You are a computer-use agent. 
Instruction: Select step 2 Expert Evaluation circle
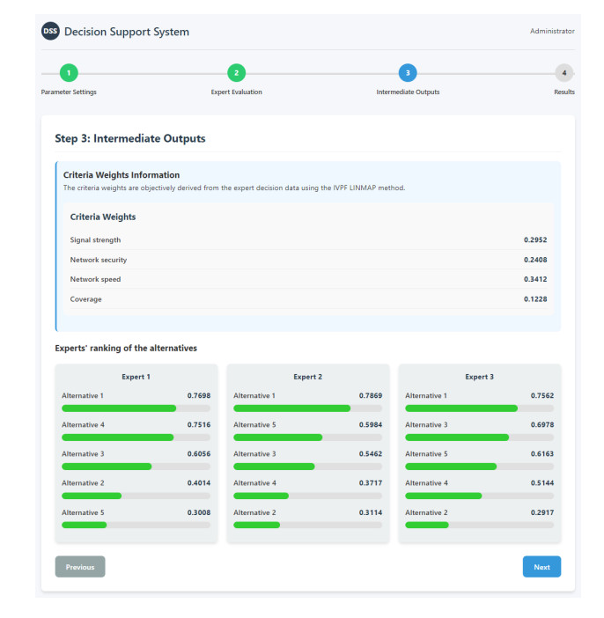point(236,73)
